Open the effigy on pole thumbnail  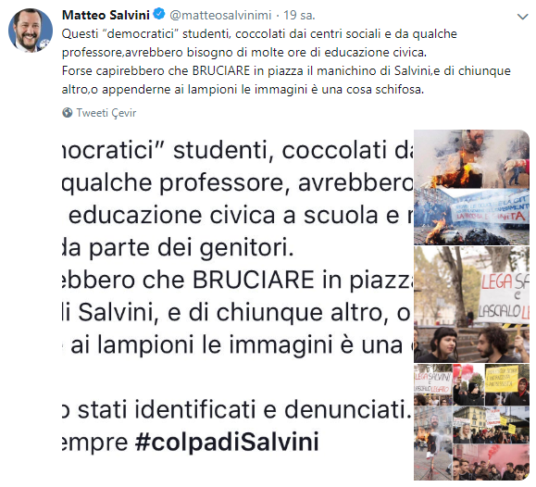click(x=432, y=443)
